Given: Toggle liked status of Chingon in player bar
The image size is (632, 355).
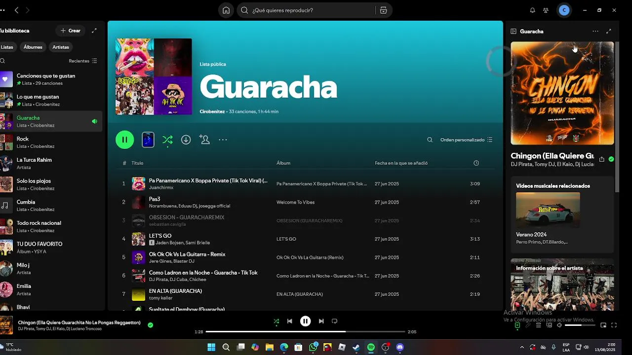Looking at the screenshot, I should pyautogui.click(x=151, y=325).
